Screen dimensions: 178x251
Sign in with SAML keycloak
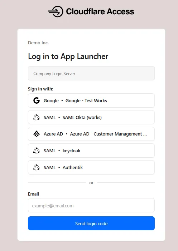[x=91, y=151]
